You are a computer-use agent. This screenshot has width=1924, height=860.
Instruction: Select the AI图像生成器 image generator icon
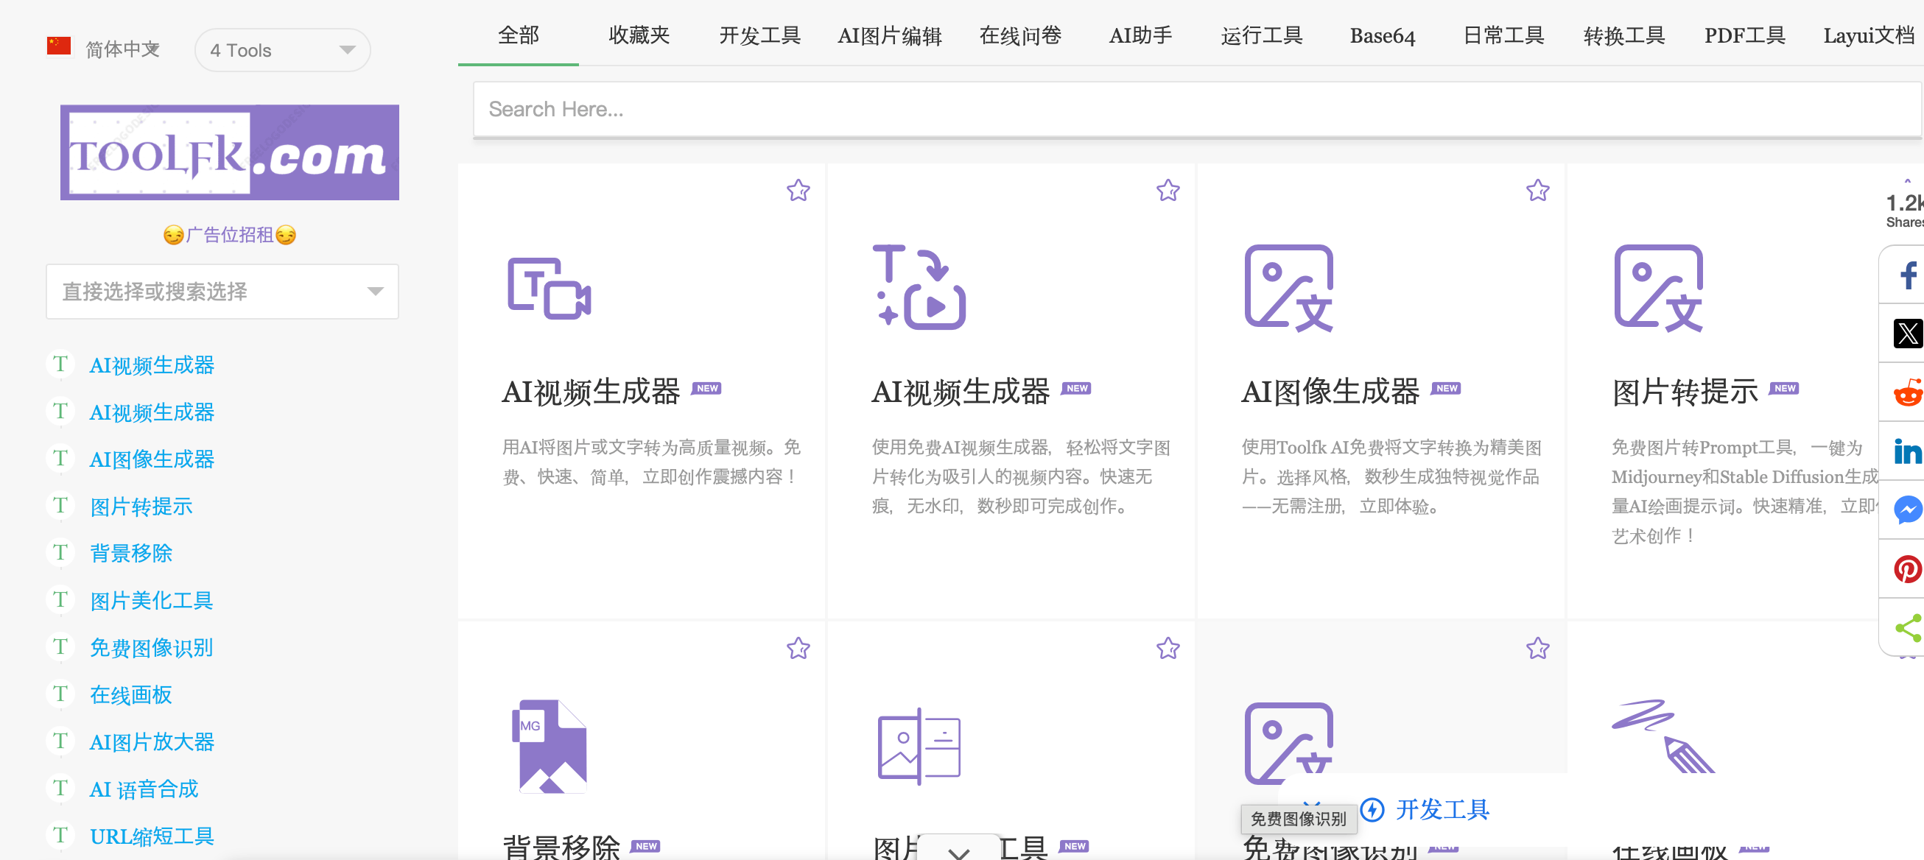pos(1288,287)
